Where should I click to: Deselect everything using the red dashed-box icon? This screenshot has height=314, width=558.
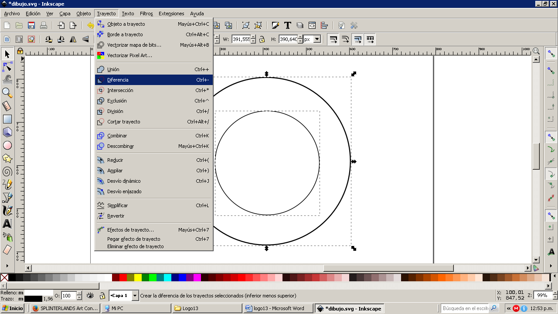coord(31,39)
